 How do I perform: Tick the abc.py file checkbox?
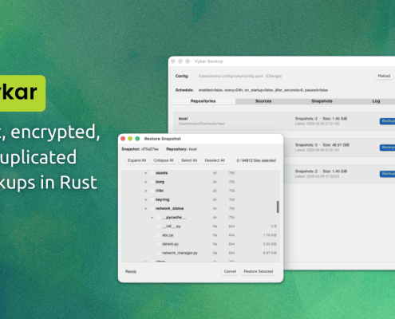pyautogui.click(x=159, y=235)
